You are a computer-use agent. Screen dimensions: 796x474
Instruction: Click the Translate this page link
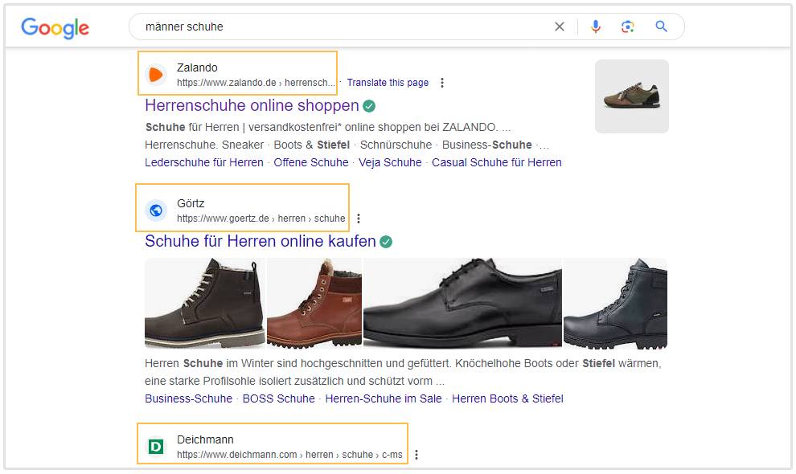[388, 82]
